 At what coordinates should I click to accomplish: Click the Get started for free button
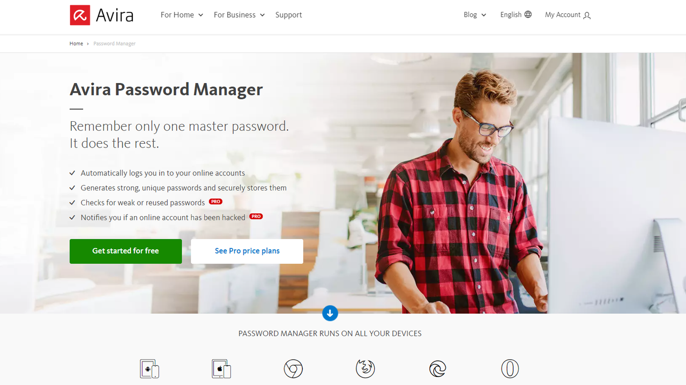125,251
